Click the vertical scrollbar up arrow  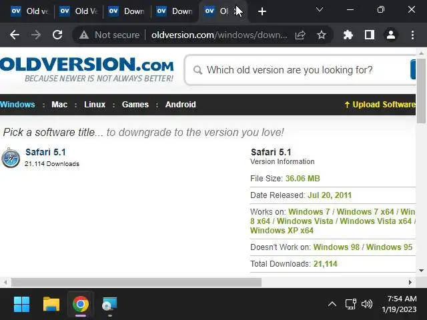point(421,53)
